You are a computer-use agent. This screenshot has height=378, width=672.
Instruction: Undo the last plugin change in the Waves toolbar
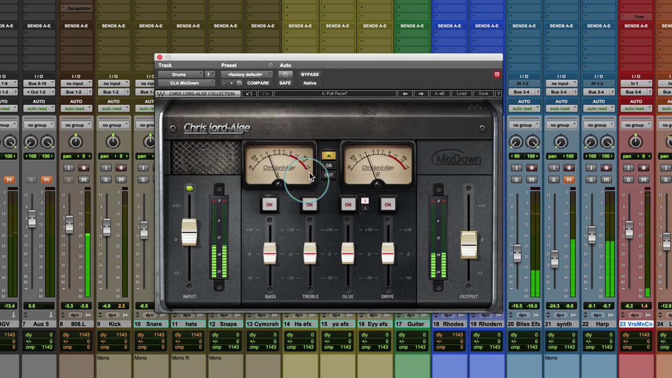click(x=249, y=93)
